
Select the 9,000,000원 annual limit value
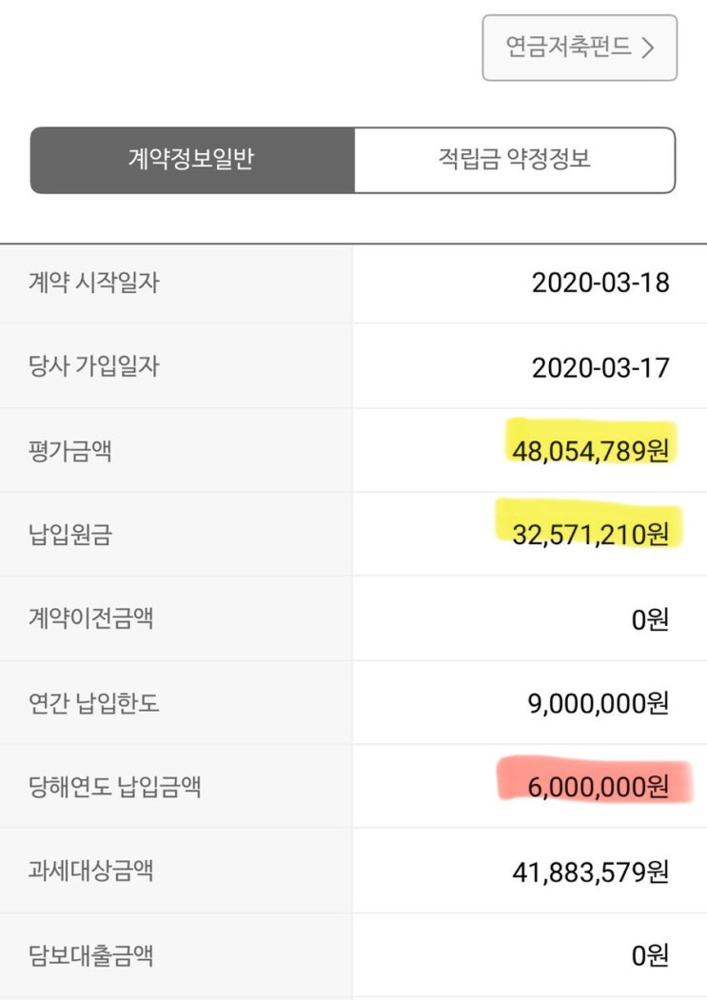598,703
